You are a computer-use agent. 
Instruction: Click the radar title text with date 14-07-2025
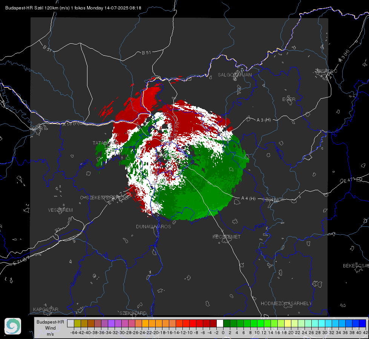[73, 8]
